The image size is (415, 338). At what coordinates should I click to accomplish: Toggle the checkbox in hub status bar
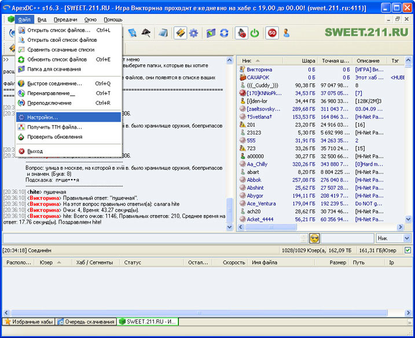408,250
